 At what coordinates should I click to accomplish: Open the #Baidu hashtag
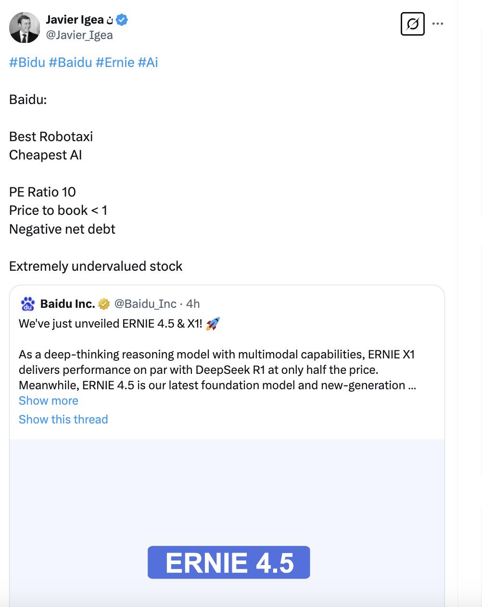70,63
